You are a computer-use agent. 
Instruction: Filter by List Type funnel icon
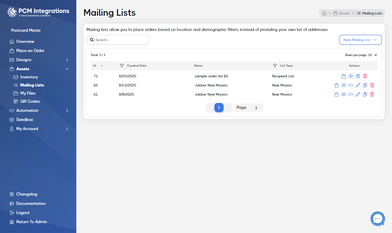[275, 66]
